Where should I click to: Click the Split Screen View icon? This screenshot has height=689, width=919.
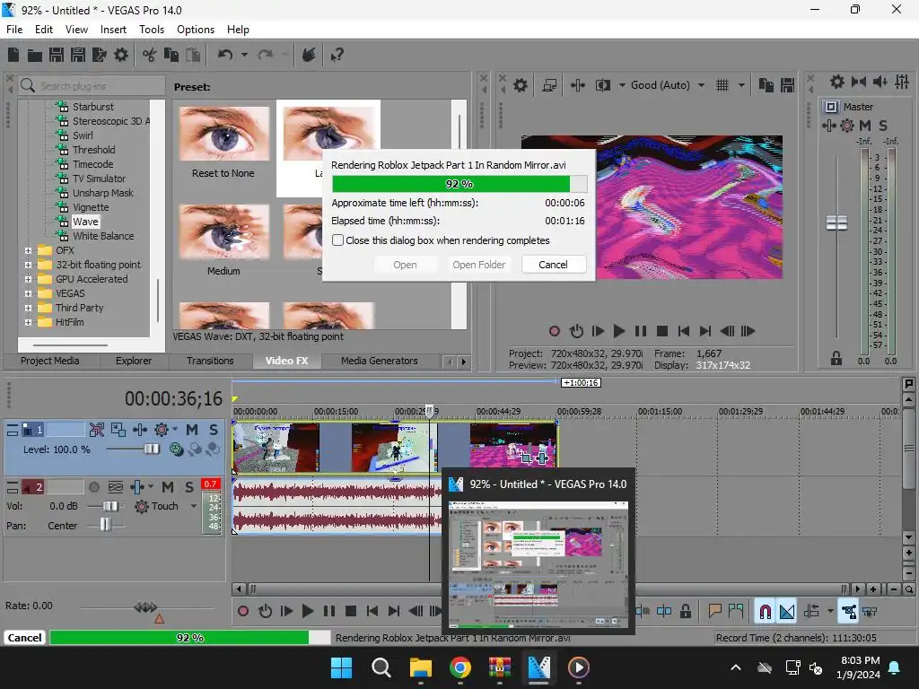pyautogui.click(x=603, y=85)
